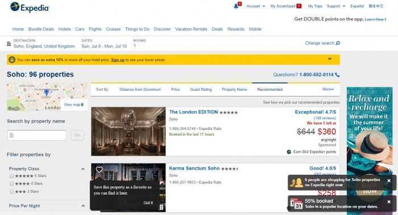398x215 pixels.
Task: Collapse the Price Per Night filter section
Action: pos(83,206)
